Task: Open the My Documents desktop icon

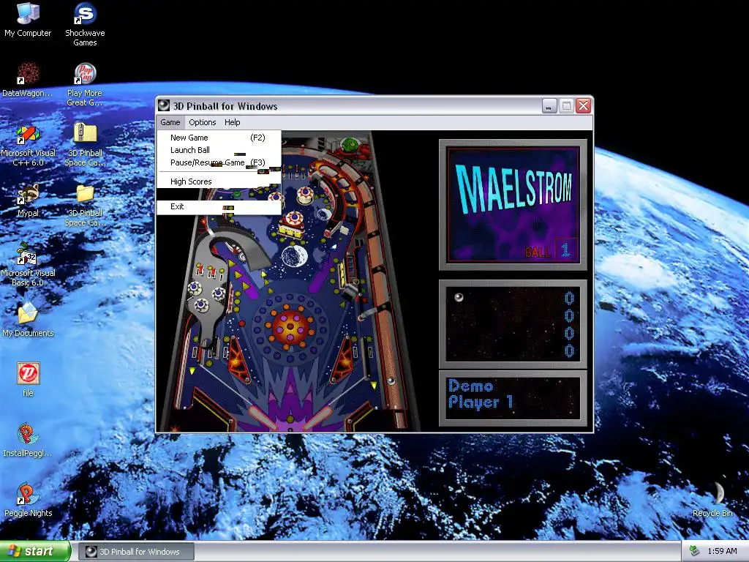Action: (x=28, y=320)
